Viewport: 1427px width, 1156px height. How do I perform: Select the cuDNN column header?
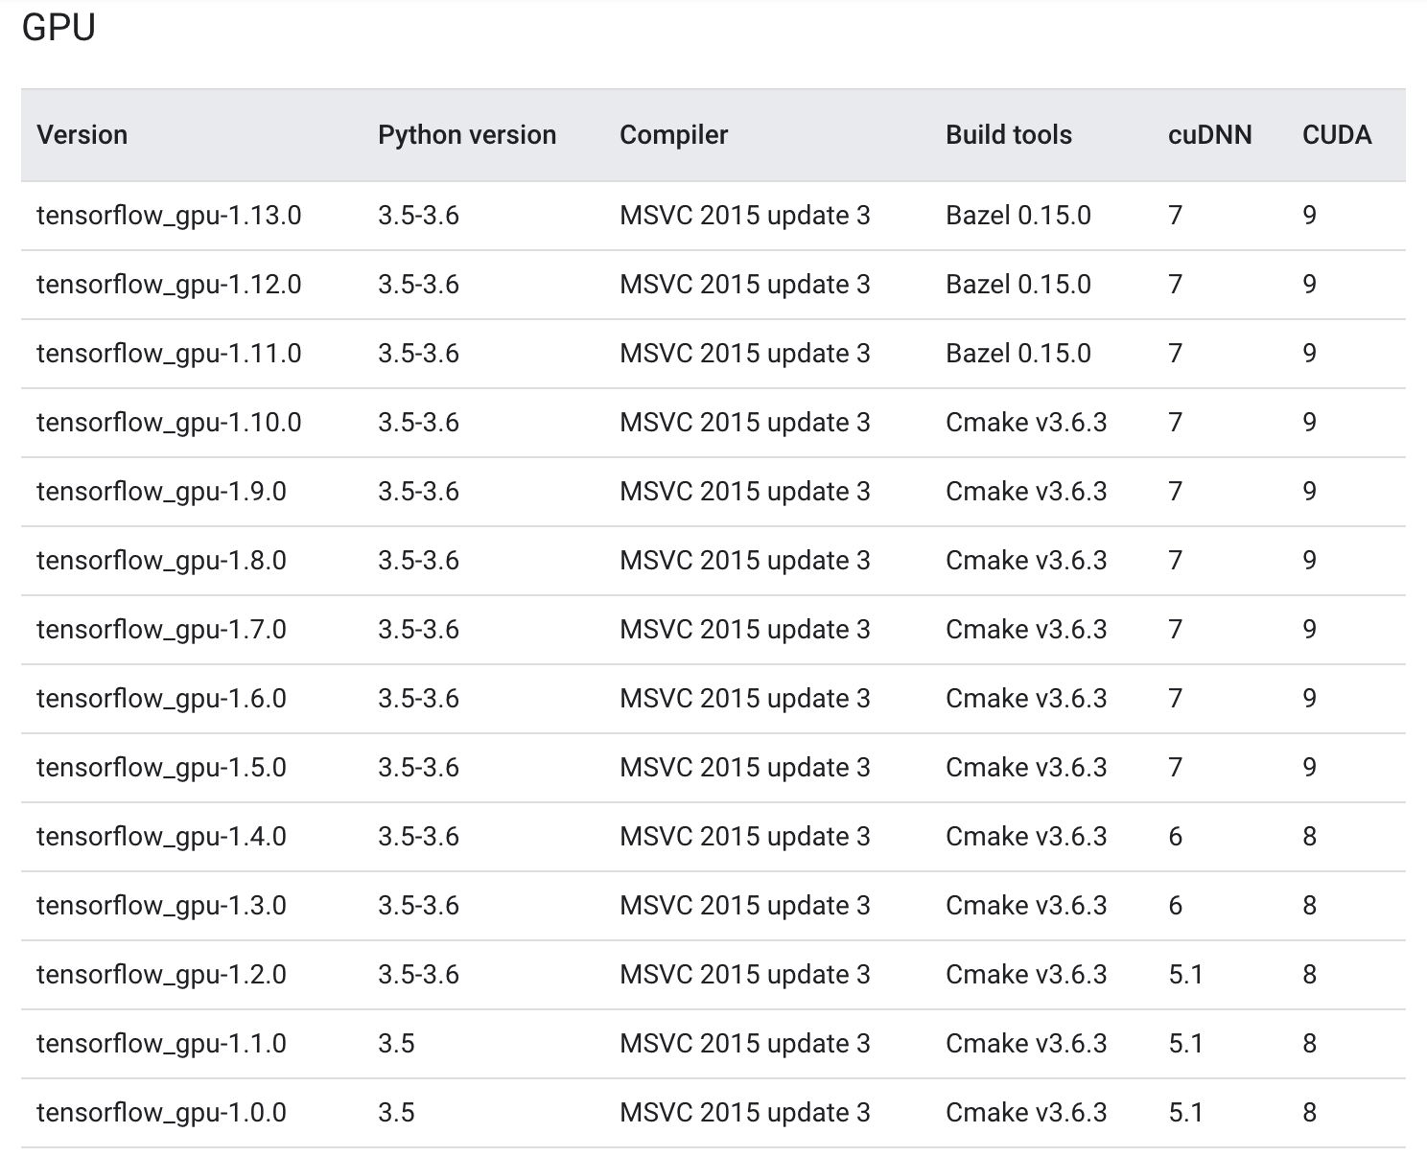(x=1210, y=134)
